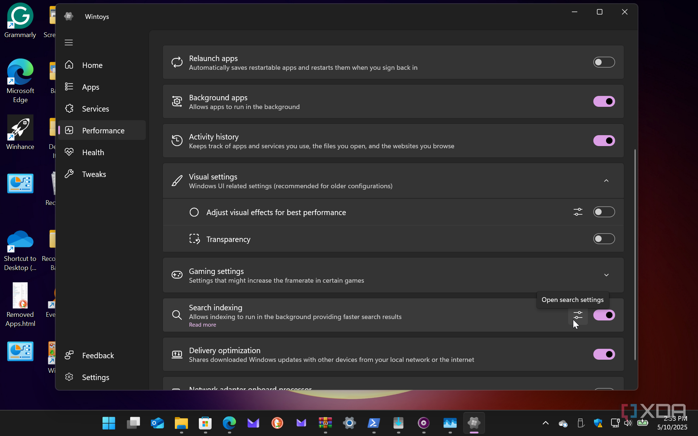
Task: Click the Background apps icon
Action: 177,101
